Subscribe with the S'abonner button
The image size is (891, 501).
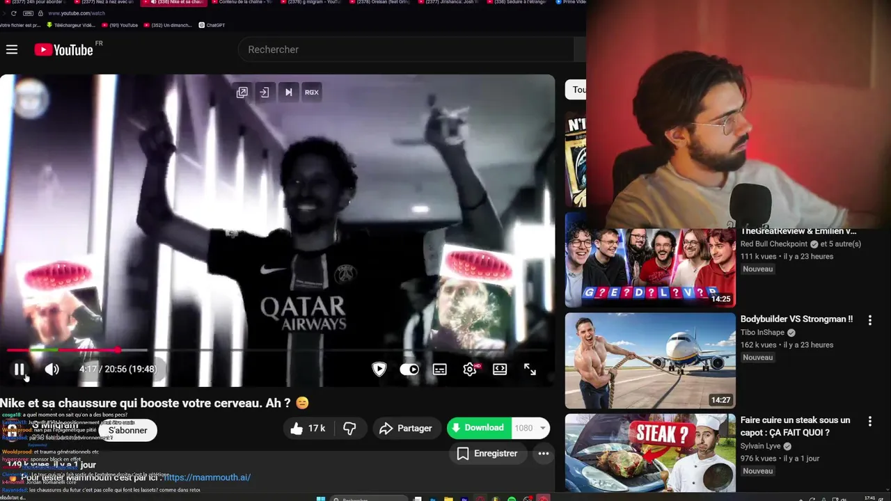(x=128, y=431)
